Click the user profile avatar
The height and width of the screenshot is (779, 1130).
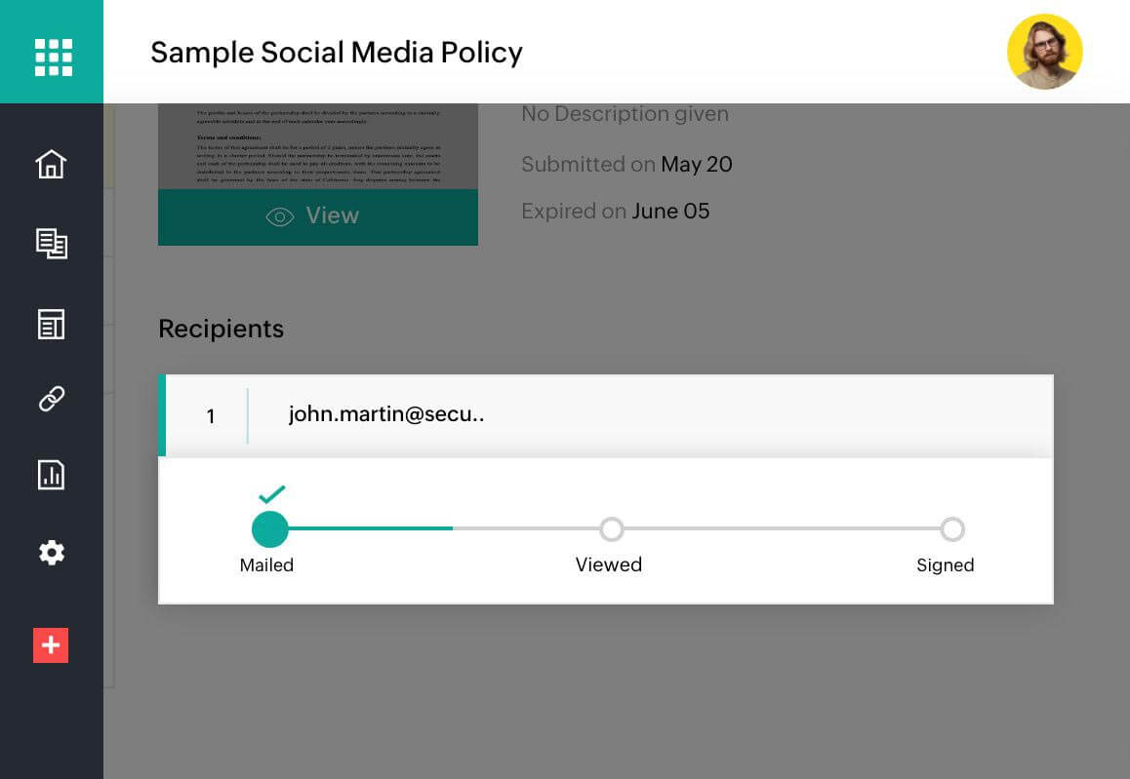(1044, 52)
